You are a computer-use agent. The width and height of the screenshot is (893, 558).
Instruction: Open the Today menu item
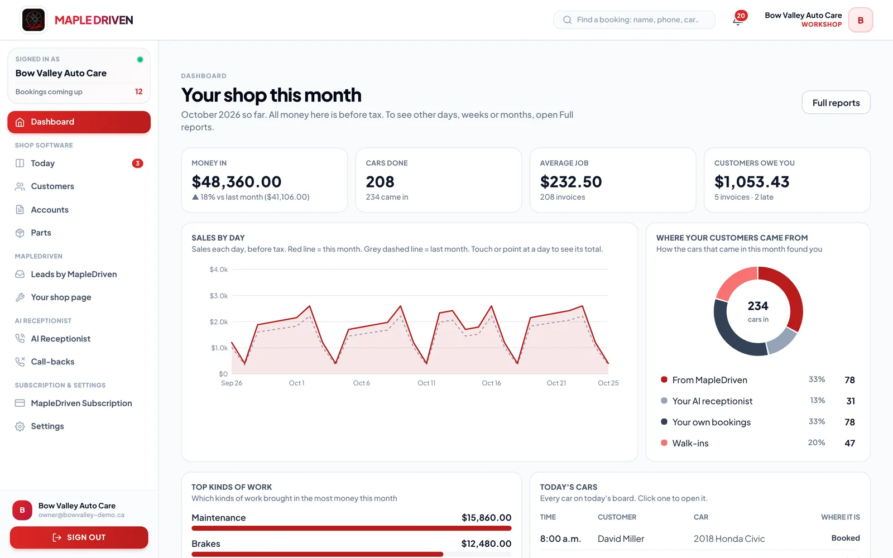[79, 163]
